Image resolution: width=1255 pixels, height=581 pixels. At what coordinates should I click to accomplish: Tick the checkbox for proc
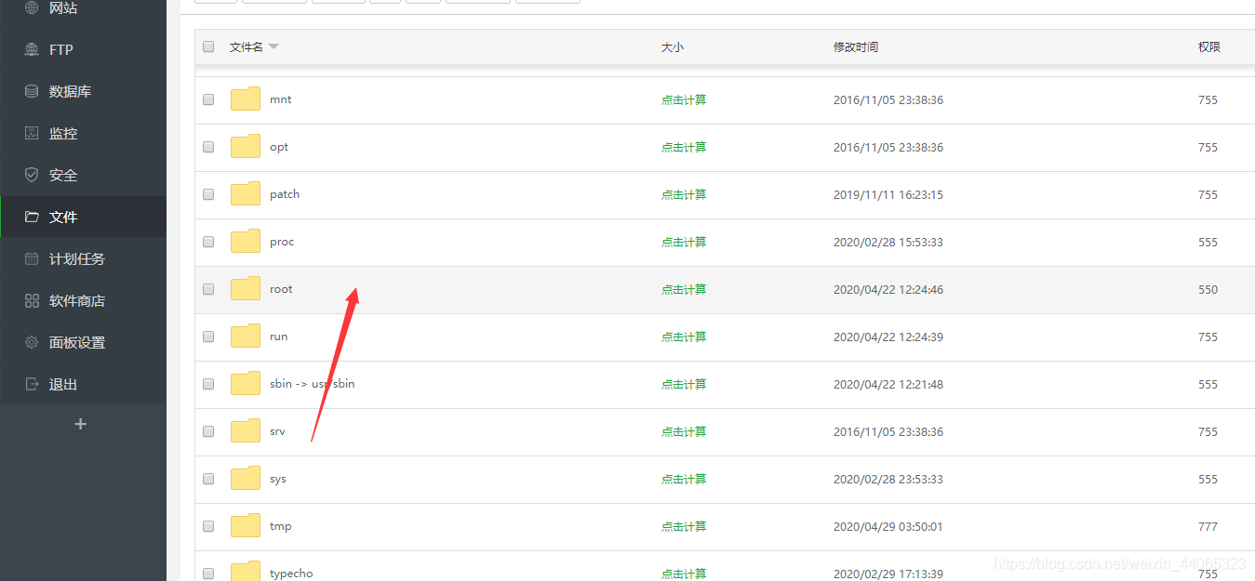point(208,242)
